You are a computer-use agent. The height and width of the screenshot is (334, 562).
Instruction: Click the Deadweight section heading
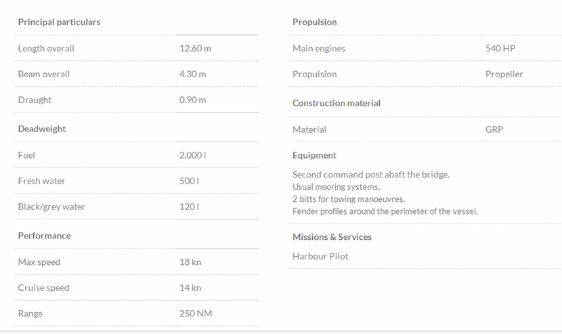tap(42, 129)
